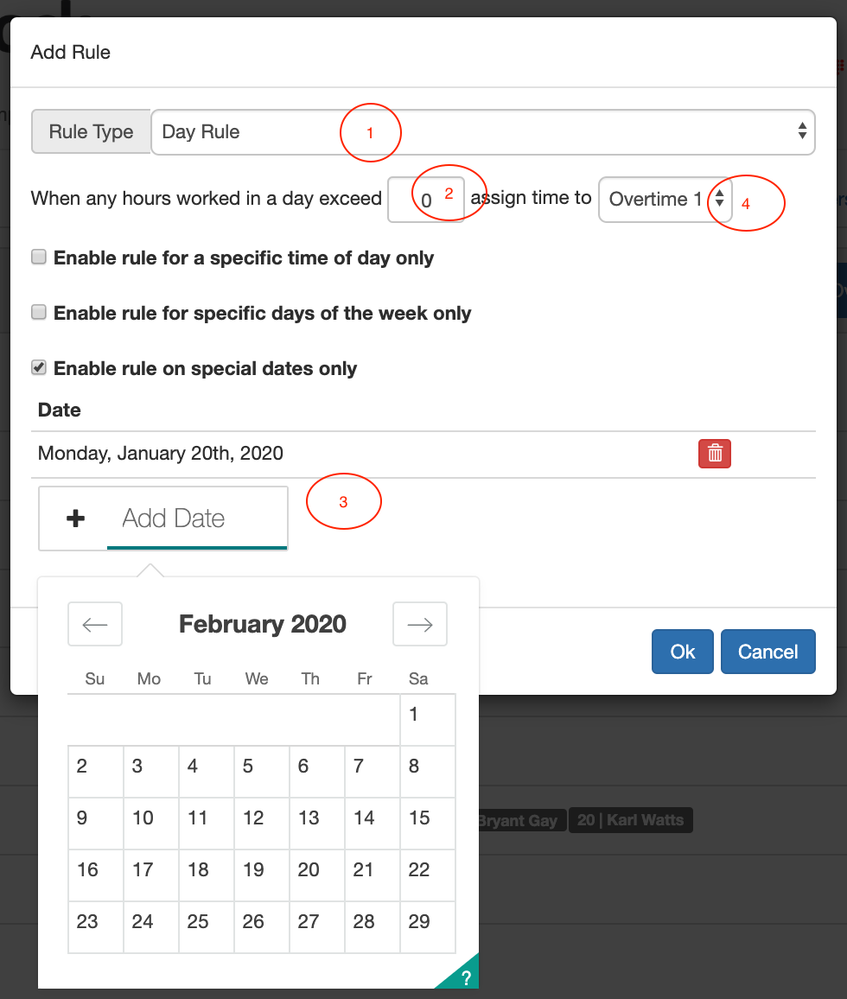The height and width of the screenshot is (999, 847).
Task: Click the hours exceed number field
Action: pos(426,200)
